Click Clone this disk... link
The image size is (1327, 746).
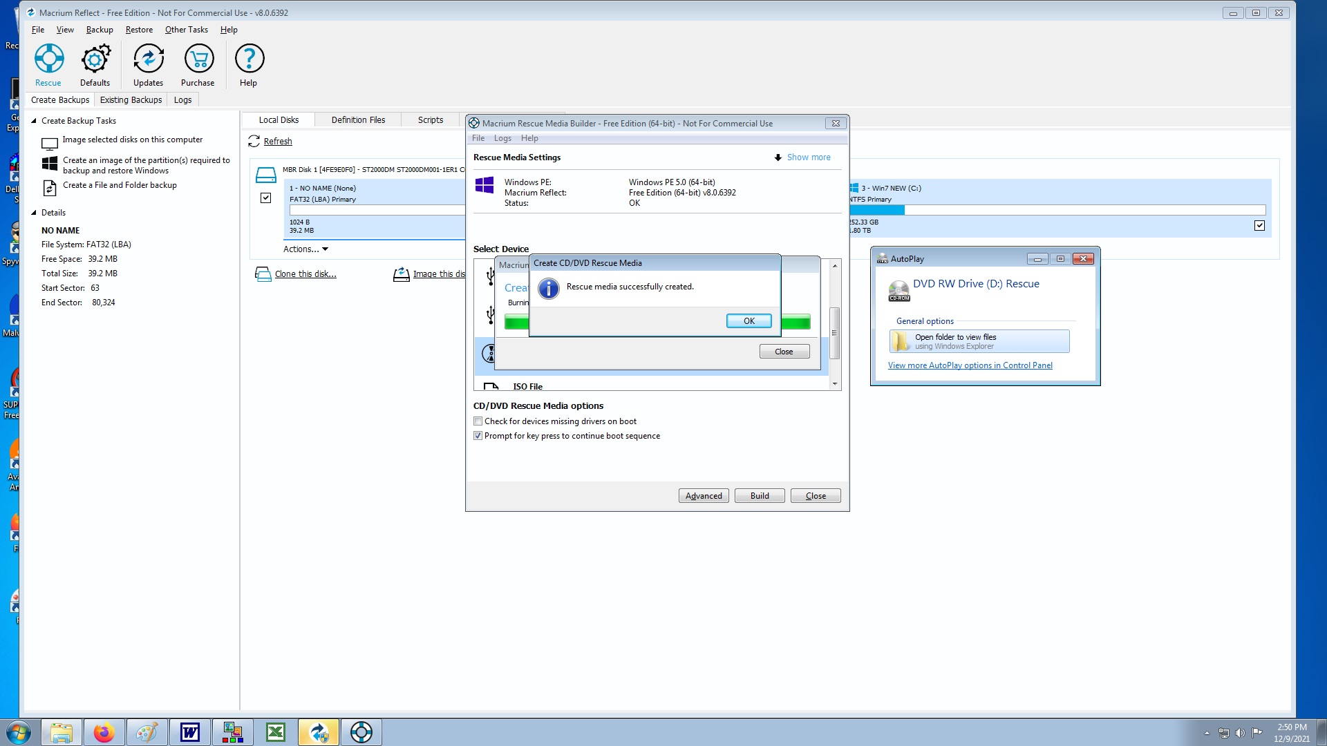(305, 274)
